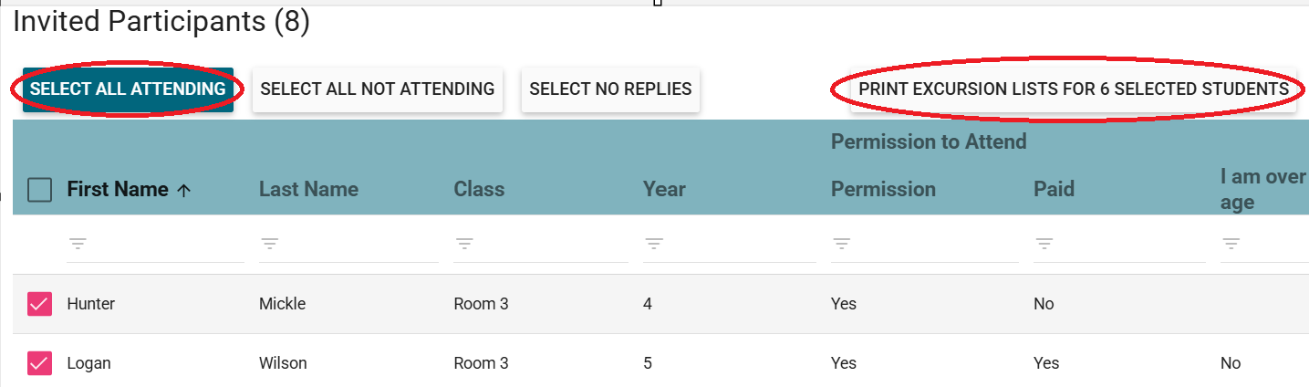Click filter icon under Class column
The image size is (1309, 387).
pos(465,245)
